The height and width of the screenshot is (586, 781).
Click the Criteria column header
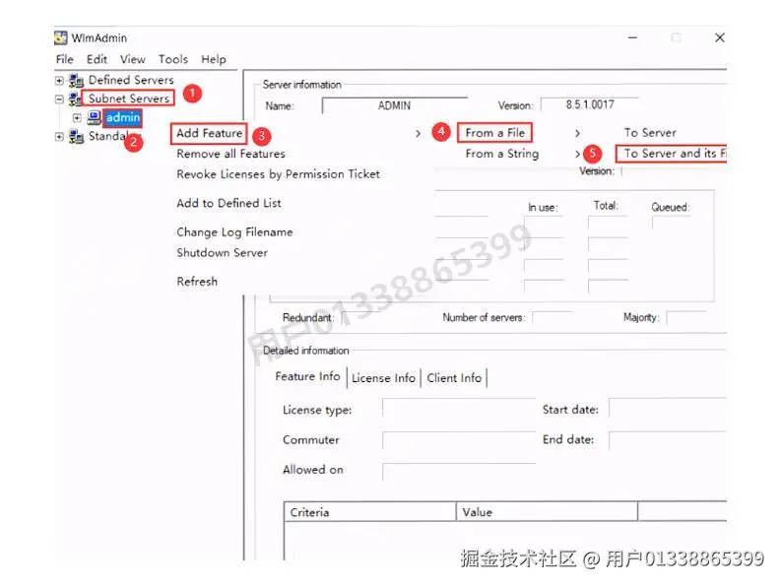369,512
